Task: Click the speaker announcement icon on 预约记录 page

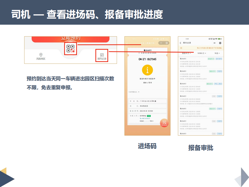Action: click(181, 47)
